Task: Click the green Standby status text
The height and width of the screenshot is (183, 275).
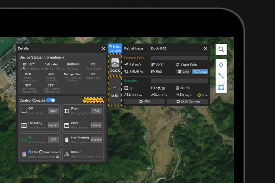Action: click(x=130, y=81)
